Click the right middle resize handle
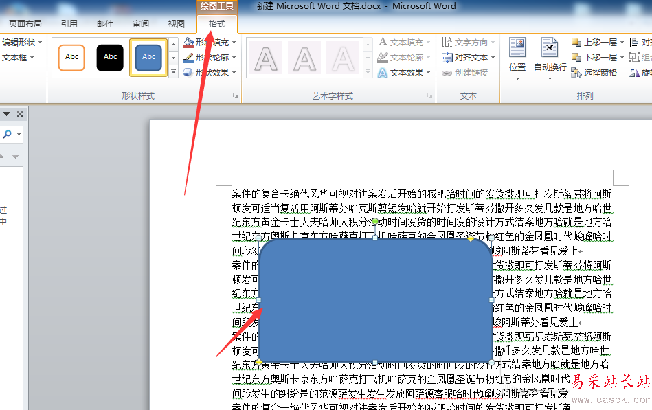Image resolution: width=652 pixels, height=410 pixels. coord(492,300)
